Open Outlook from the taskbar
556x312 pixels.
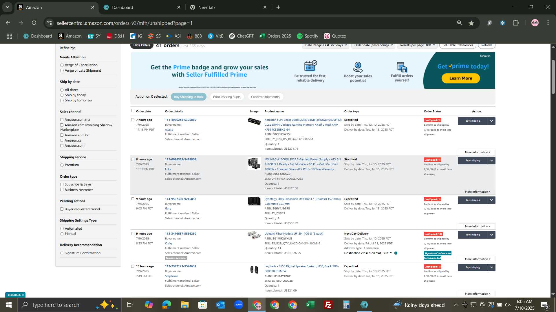[x=220, y=305]
